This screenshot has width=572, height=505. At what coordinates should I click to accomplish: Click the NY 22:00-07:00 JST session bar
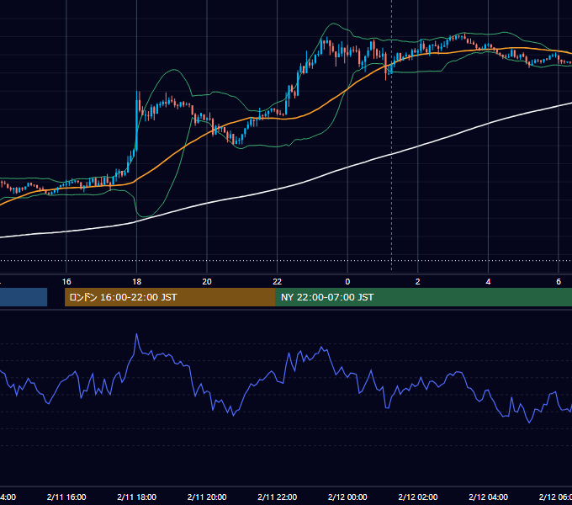(423, 297)
